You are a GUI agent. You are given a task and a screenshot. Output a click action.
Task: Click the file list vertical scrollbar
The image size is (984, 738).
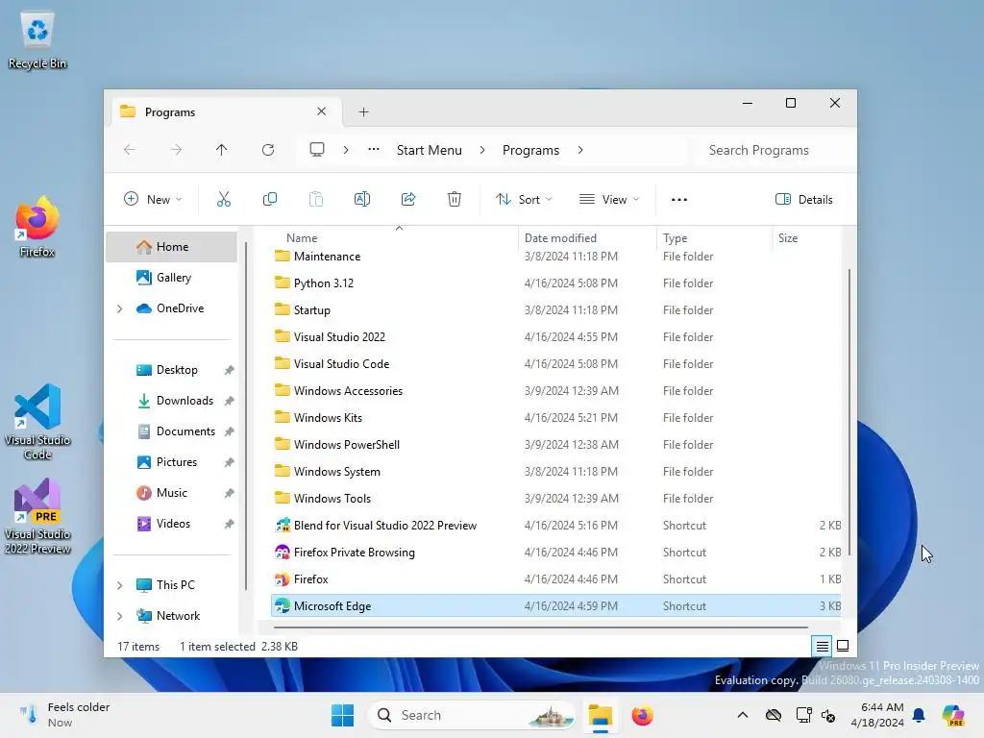pos(849,411)
